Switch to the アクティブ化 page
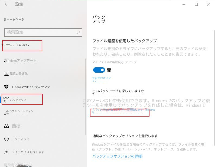The image size is (215, 167). (x=20, y=139)
